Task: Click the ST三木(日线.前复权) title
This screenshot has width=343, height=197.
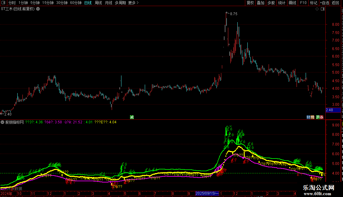Action: 18,9
